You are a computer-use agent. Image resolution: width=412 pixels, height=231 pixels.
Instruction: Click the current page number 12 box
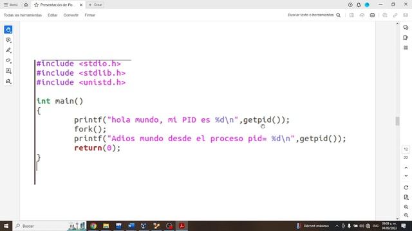tap(406, 150)
